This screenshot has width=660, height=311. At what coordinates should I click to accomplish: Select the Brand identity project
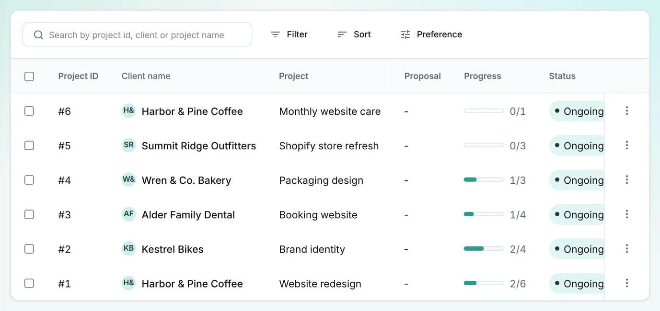[x=312, y=249]
